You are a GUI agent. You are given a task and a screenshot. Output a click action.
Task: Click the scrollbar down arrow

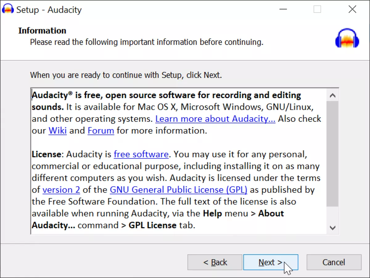click(x=332, y=228)
